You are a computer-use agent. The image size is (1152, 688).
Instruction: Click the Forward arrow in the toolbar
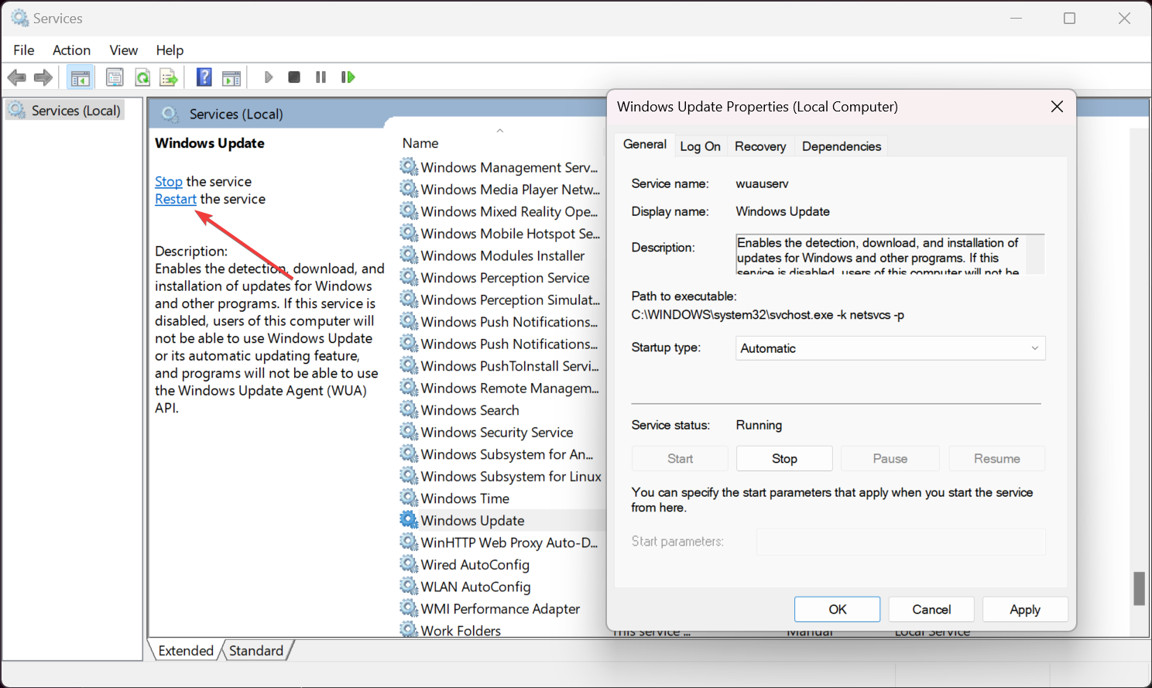tap(43, 77)
